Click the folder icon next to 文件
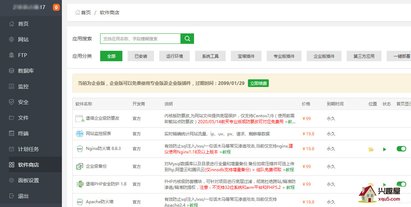The width and height of the screenshot is (411, 207). (11, 118)
